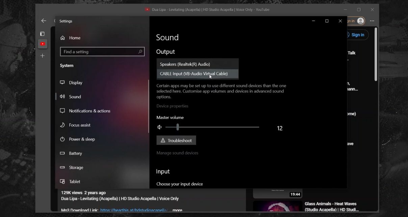Mute output using the speaker icon
Image resolution: width=408 pixels, height=217 pixels.
click(x=159, y=127)
